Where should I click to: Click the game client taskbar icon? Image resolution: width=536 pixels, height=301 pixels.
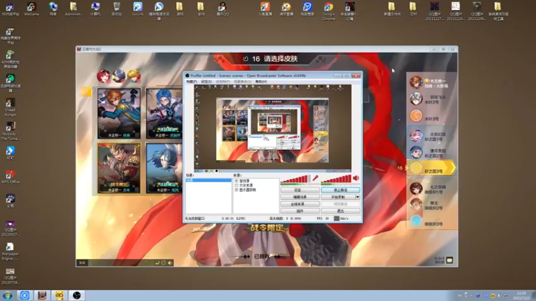coord(42,296)
